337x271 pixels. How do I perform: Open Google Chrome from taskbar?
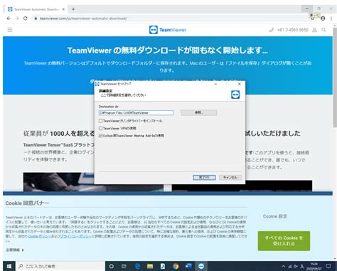176,266
